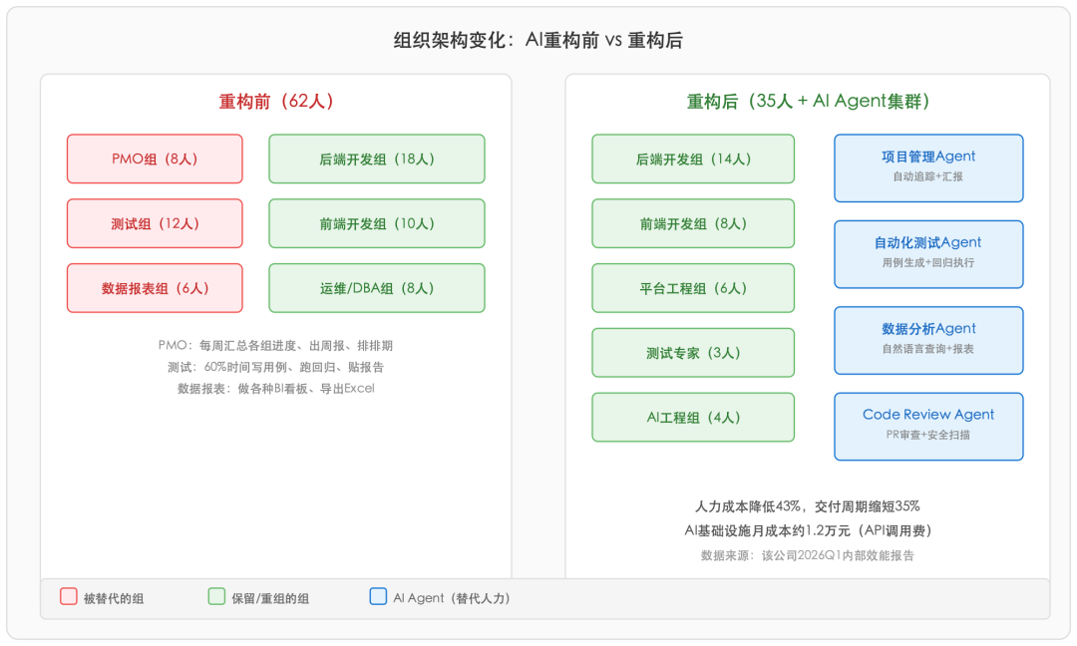Click the legend label 保留/重组的组
The image size is (1077, 646).
pyautogui.click(x=270, y=598)
